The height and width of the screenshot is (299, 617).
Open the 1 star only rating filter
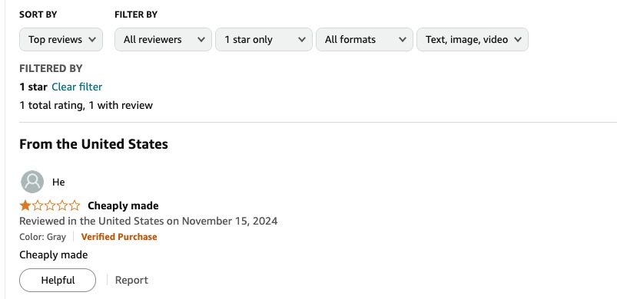(x=264, y=39)
